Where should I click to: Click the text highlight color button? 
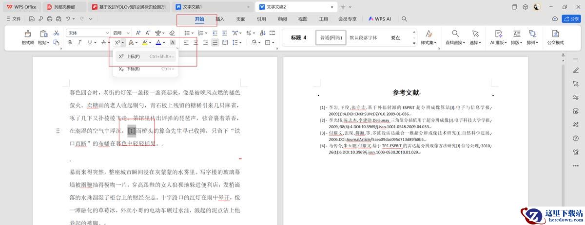tap(145, 43)
